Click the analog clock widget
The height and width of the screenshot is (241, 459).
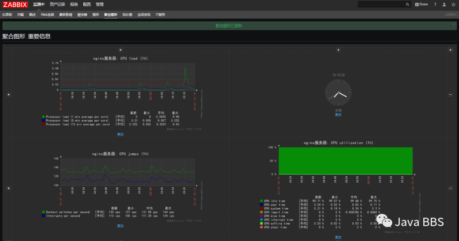[338, 93]
